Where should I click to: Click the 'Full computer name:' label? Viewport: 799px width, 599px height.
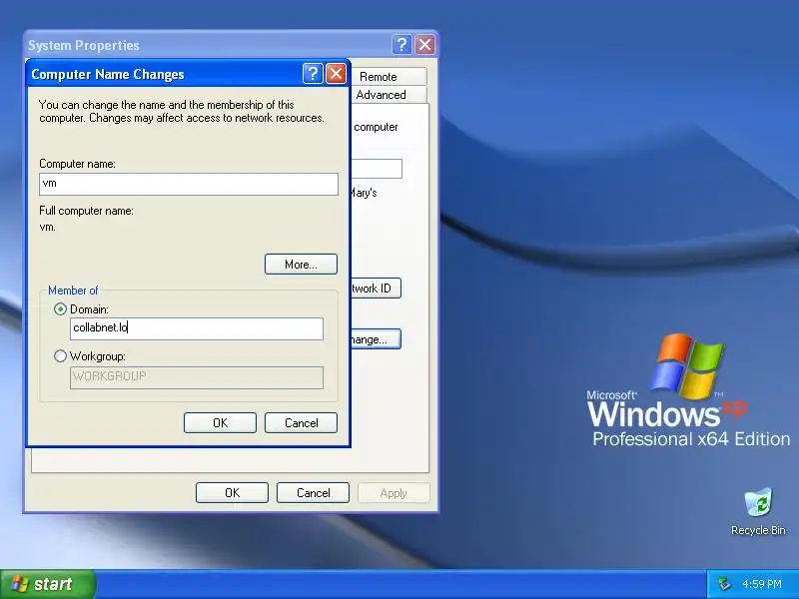(x=86, y=211)
